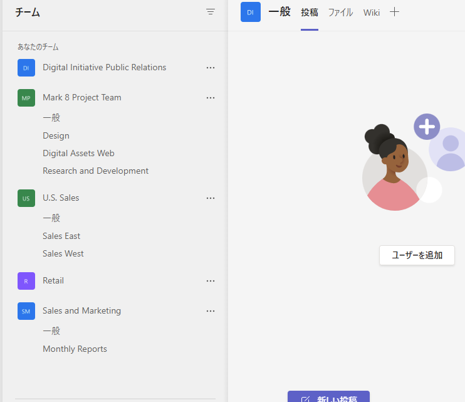Click the purple Retail team avatar
Viewport: 465px width, 402px height.
click(26, 281)
